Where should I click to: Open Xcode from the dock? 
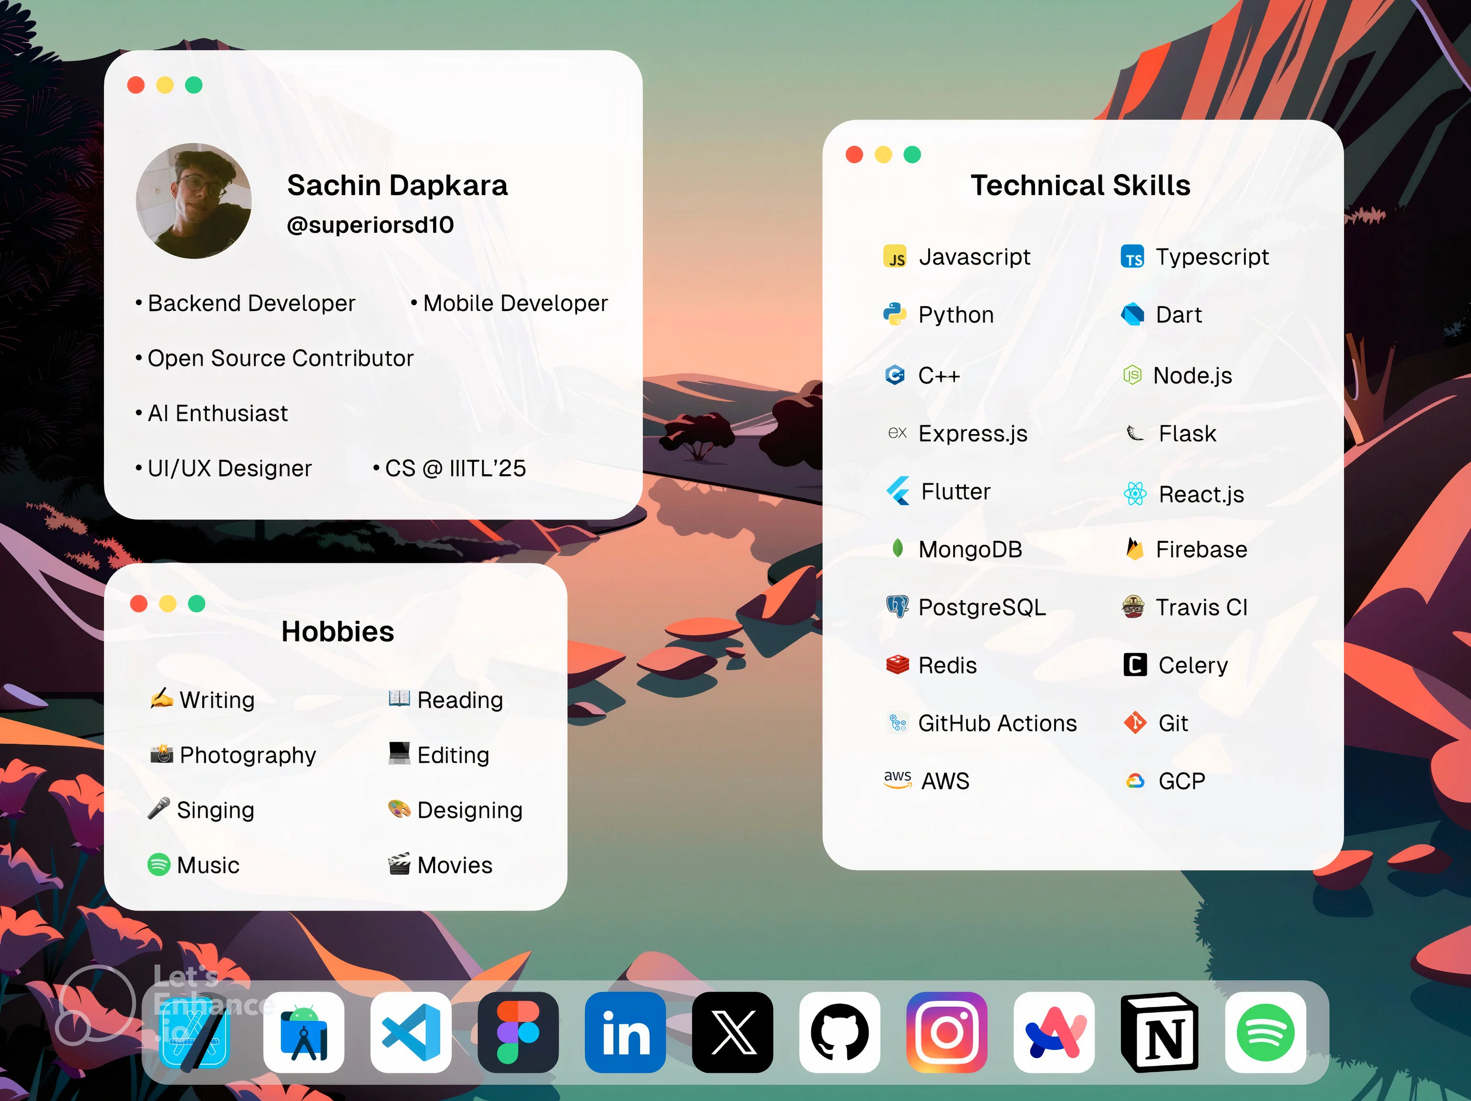(x=196, y=1032)
